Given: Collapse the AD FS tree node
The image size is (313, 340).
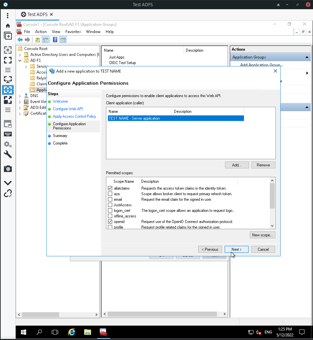Looking at the screenshot, I should point(20,60).
